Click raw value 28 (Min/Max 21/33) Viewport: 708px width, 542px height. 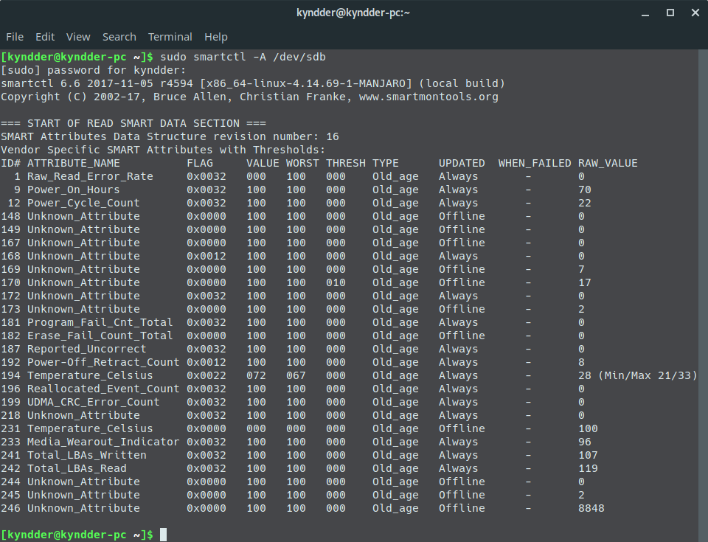(637, 375)
